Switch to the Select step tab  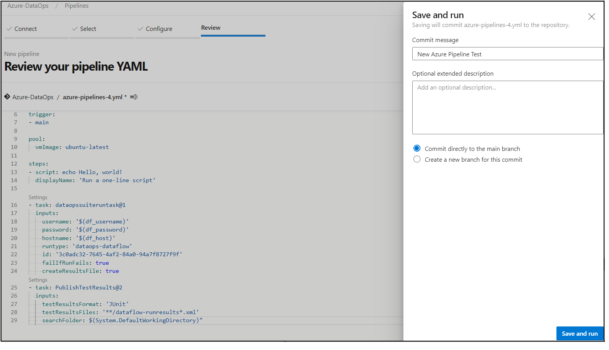click(x=88, y=29)
